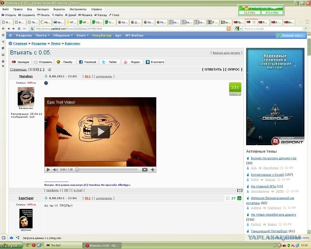Click the yaplakal.com address field

[130, 28]
